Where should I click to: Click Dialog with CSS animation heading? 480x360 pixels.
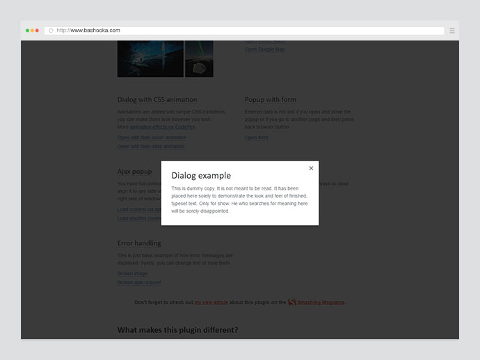click(157, 99)
